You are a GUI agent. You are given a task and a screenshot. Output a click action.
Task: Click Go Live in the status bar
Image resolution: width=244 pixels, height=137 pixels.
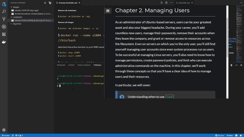(x=220, y=135)
